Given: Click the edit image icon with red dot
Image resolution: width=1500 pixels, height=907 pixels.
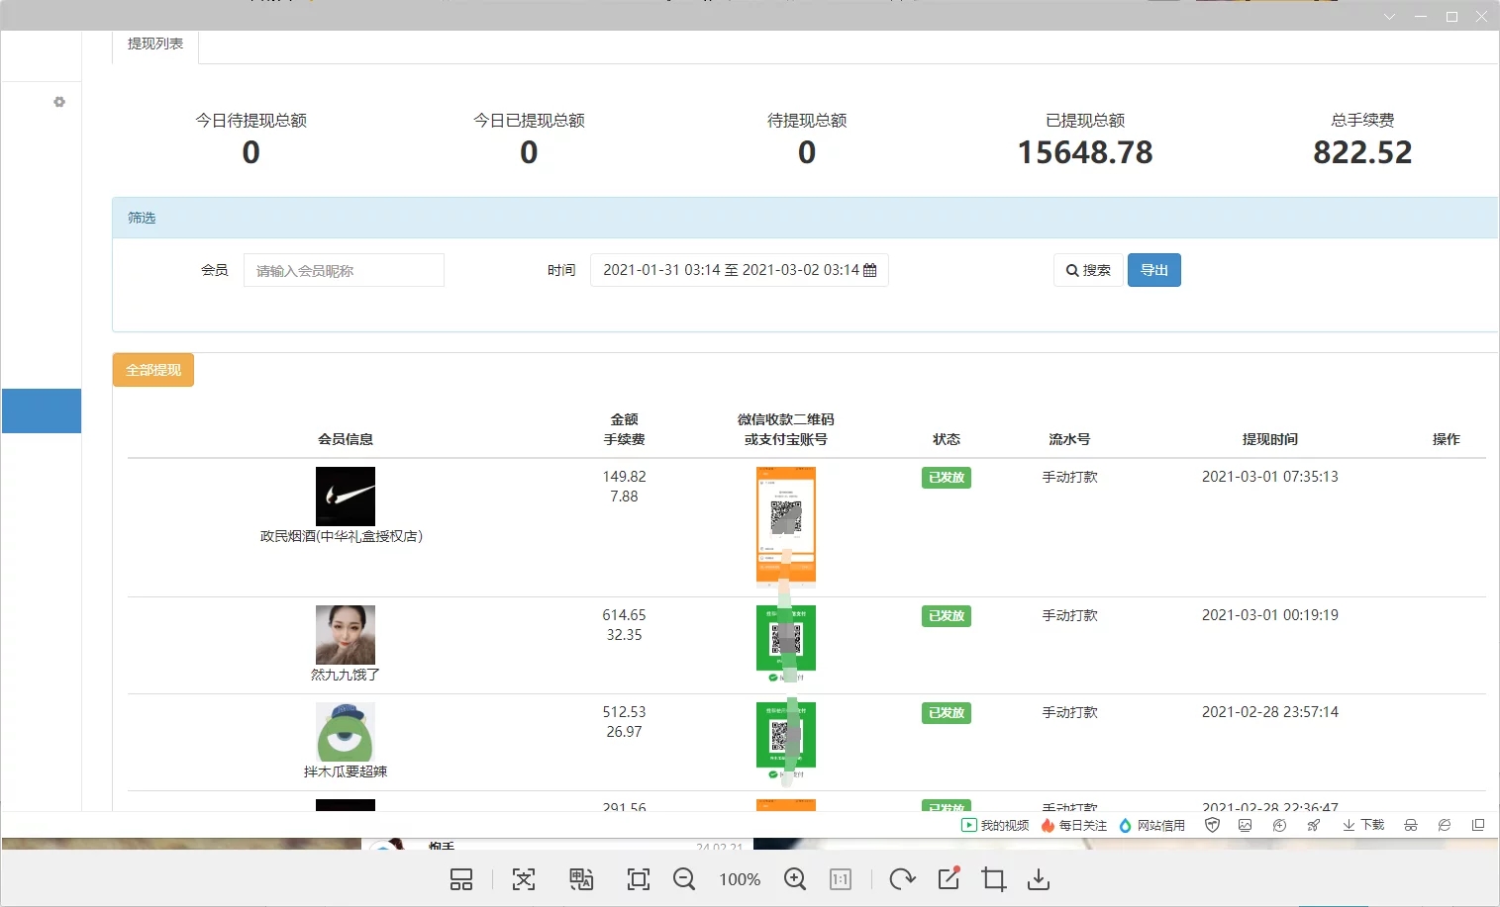Looking at the screenshot, I should [949, 878].
